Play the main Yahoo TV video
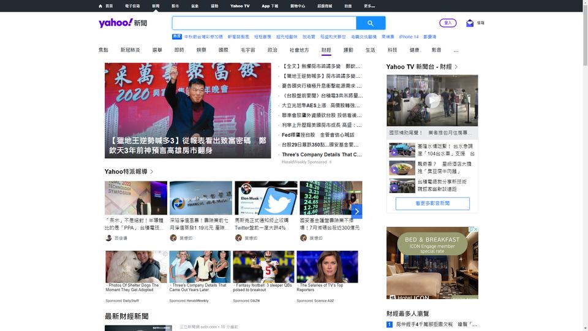 click(x=432, y=101)
